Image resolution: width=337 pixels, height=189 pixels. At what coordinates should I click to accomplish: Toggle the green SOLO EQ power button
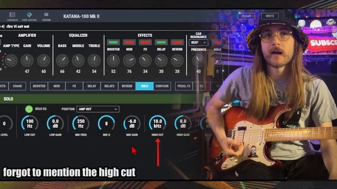[x=29, y=109]
